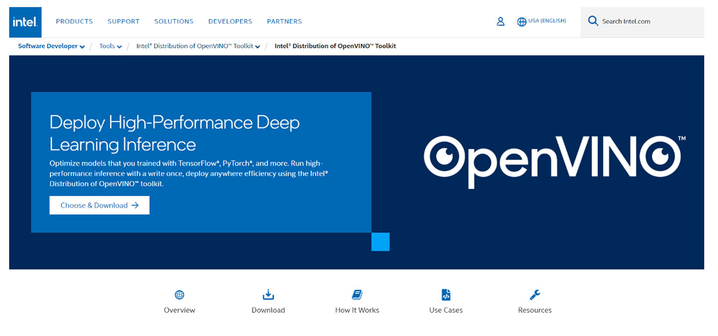
Task: Select the Download arrow icon
Action: [x=268, y=295]
